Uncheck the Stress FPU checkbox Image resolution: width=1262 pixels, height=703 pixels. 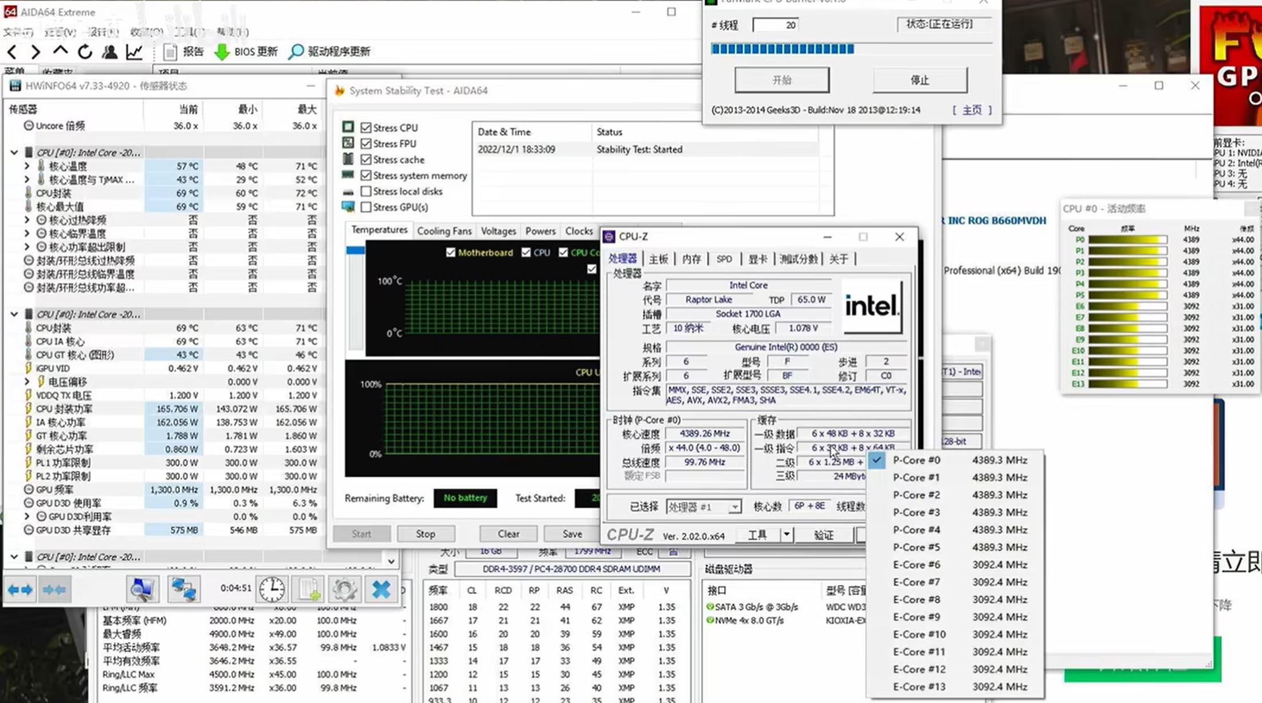coord(366,143)
